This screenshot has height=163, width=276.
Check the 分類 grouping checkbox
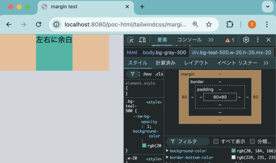tap(252, 141)
